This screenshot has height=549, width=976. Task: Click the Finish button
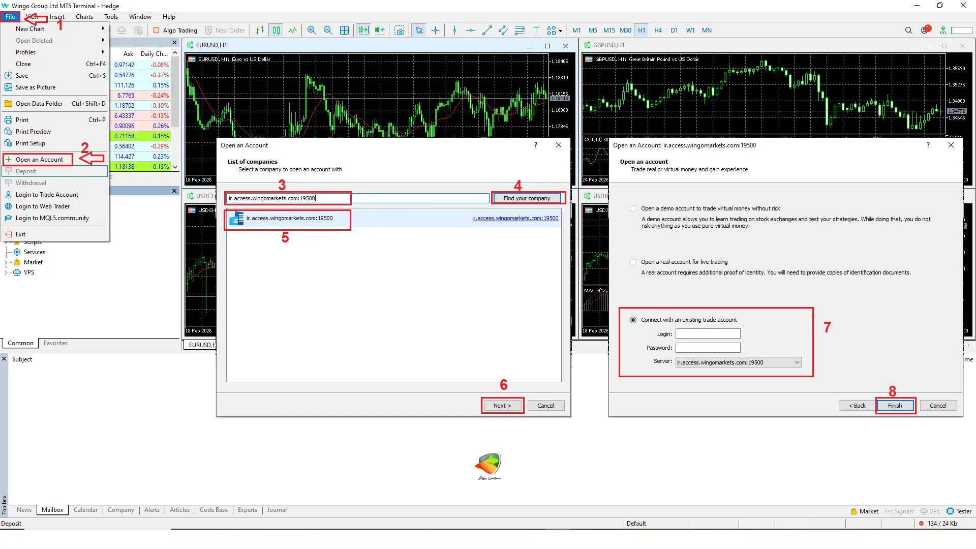895,406
